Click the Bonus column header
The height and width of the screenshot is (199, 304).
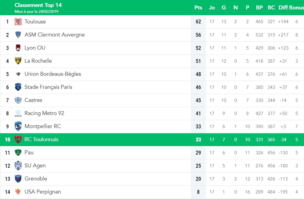point(296,8)
